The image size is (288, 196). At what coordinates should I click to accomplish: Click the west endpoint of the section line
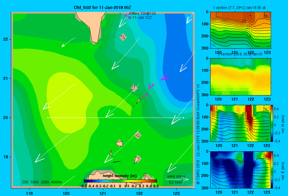click(x=48, y=118)
